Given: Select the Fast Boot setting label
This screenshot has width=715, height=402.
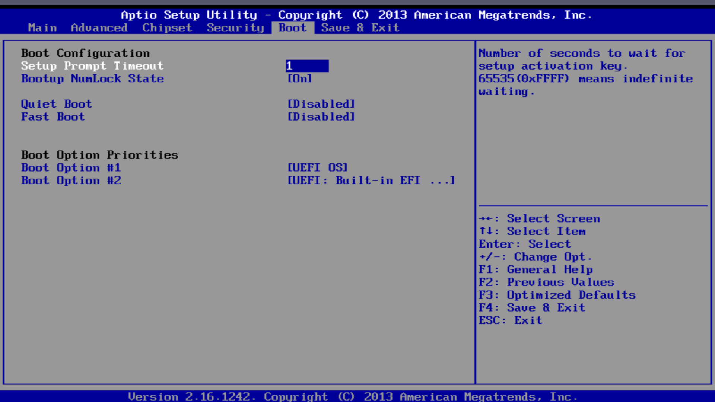Looking at the screenshot, I should (53, 117).
